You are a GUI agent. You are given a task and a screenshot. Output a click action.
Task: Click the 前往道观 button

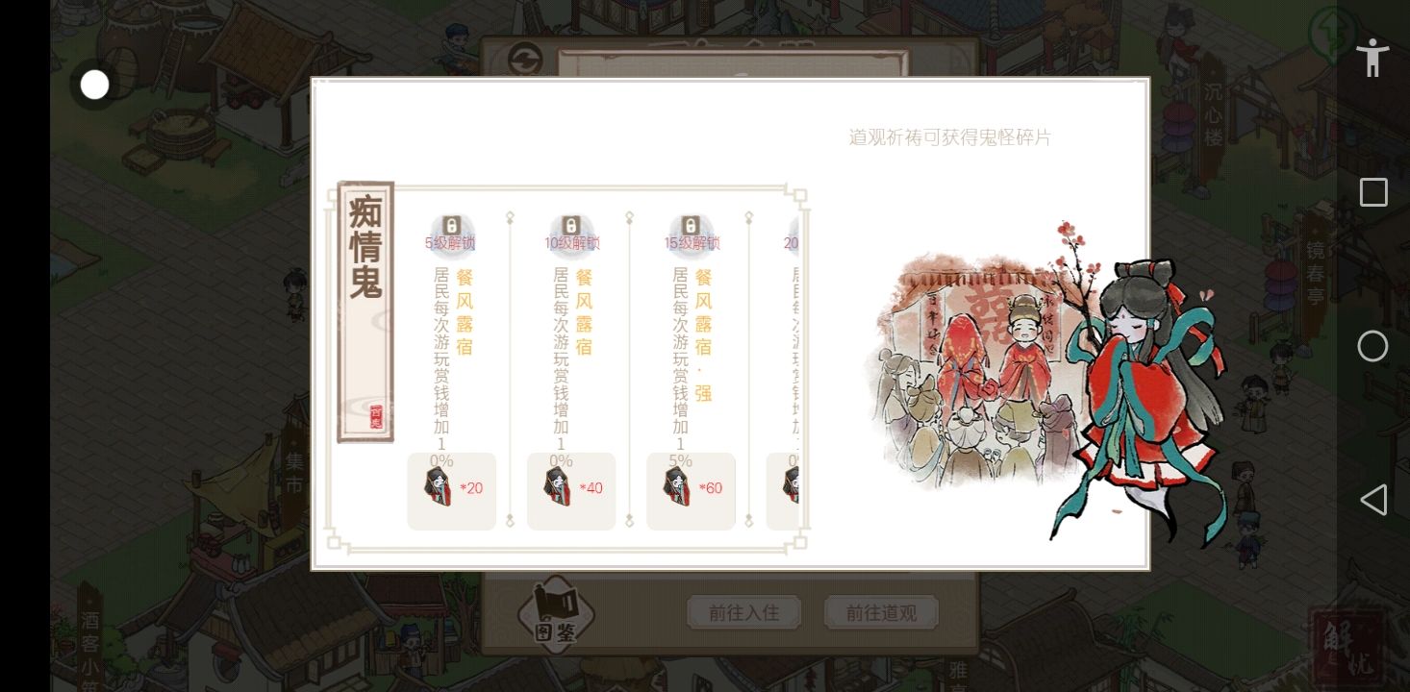pos(880,612)
